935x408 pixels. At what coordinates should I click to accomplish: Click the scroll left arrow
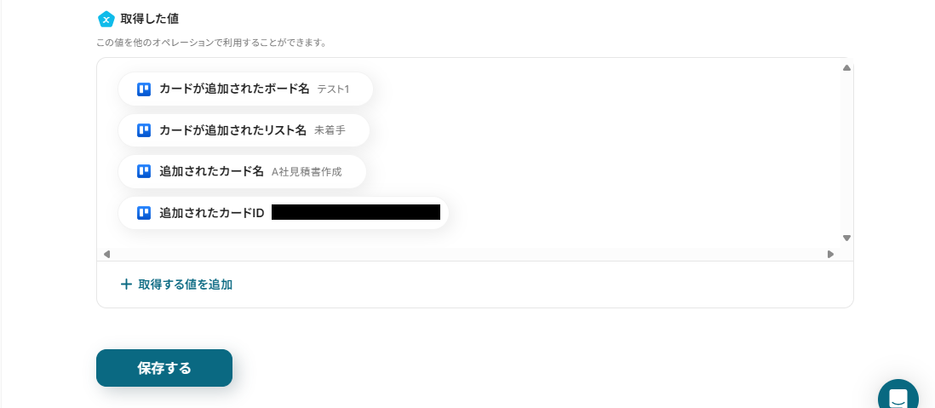106,254
